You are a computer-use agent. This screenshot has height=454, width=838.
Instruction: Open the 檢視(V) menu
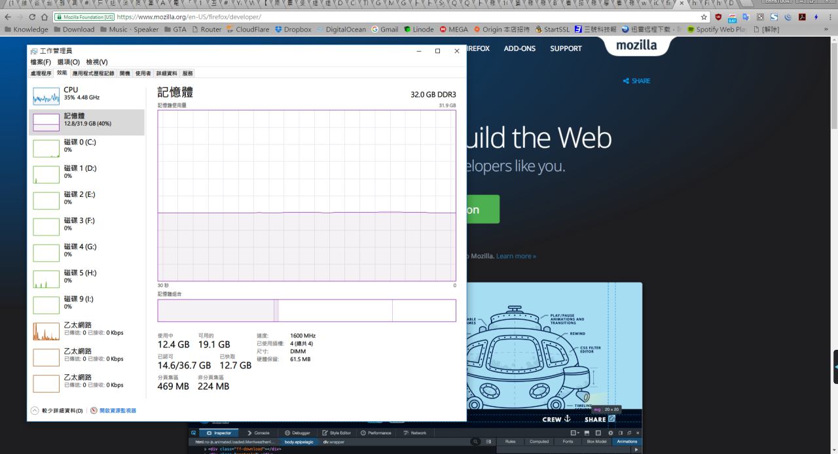[x=97, y=61]
